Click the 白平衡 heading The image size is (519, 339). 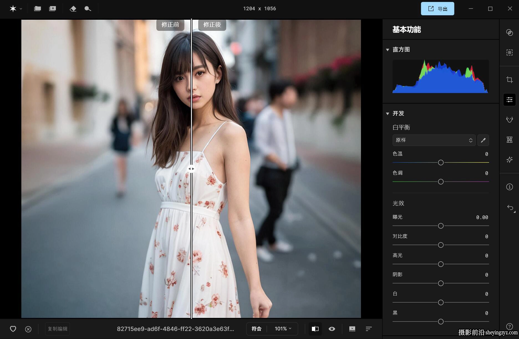[x=401, y=127]
